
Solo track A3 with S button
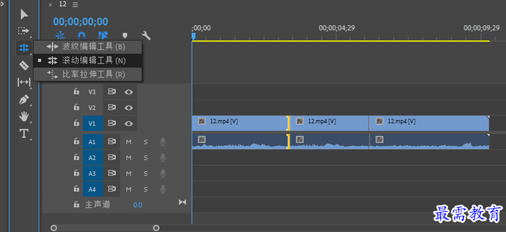click(146, 174)
